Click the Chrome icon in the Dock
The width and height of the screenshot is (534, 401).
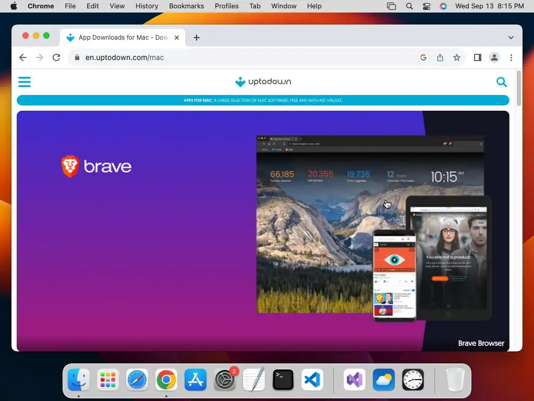(x=166, y=380)
